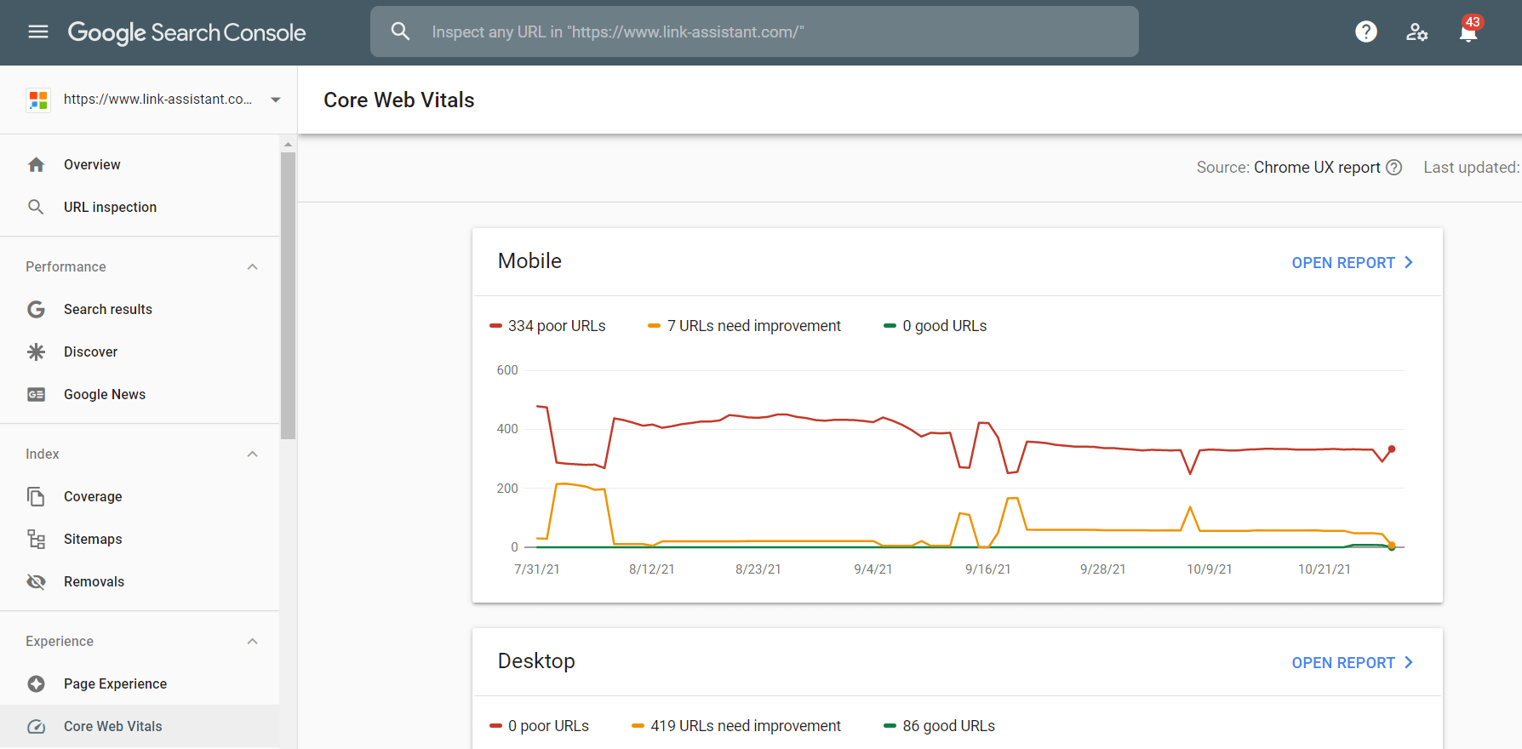
Task: Click the Google G Search results icon
Action: pos(36,309)
